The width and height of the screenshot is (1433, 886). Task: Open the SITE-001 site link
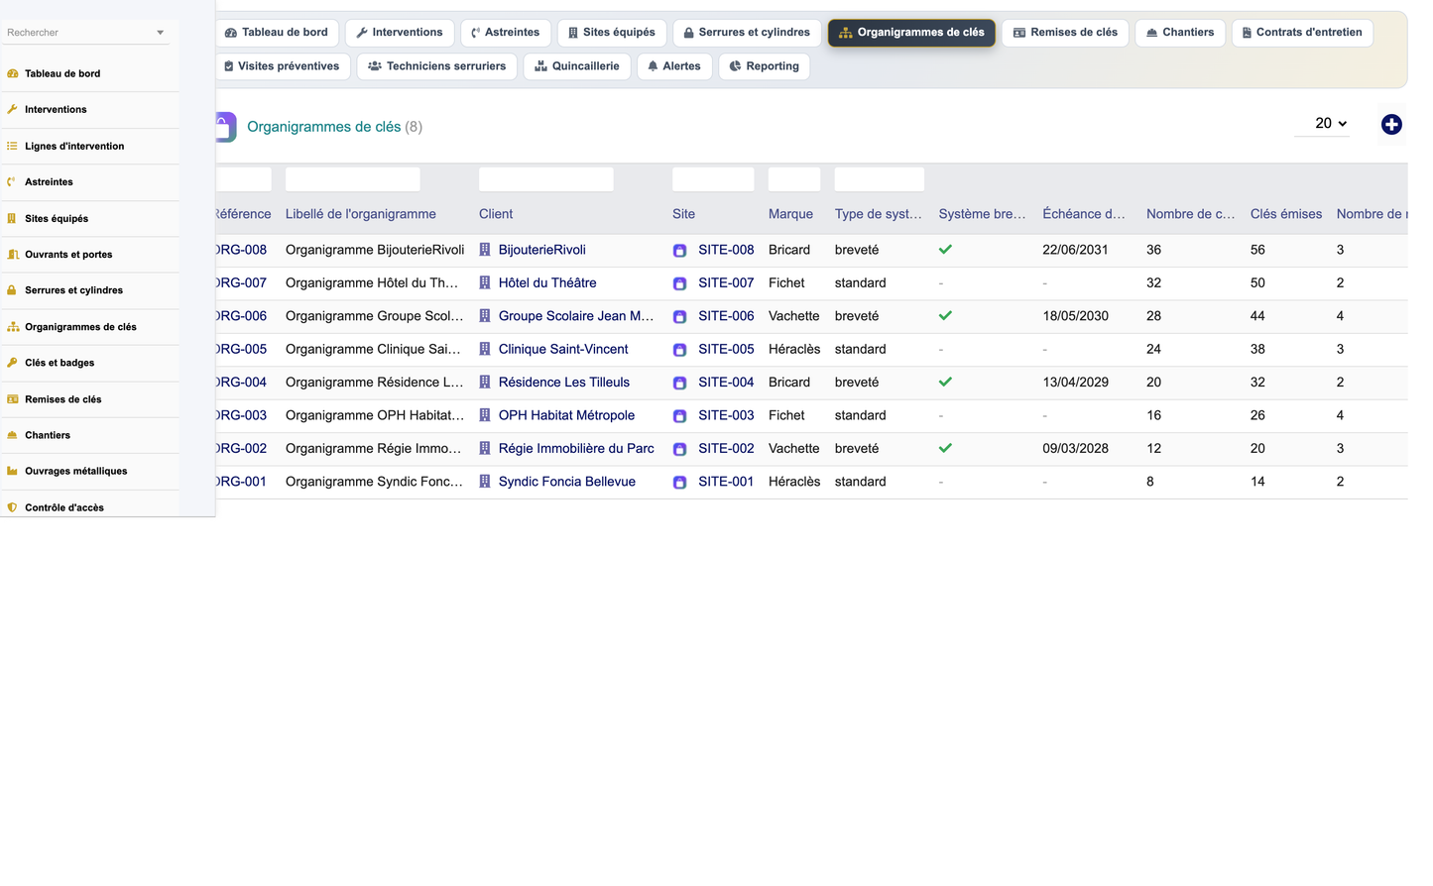tap(726, 482)
